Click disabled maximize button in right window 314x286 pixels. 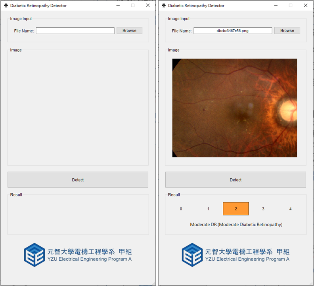[291, 6]
